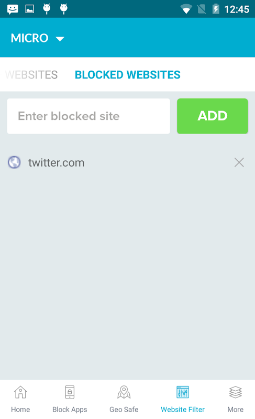Remove twitter.com with the X icon
The height and width of the screenshot is (419, 255).
(239, 162)
